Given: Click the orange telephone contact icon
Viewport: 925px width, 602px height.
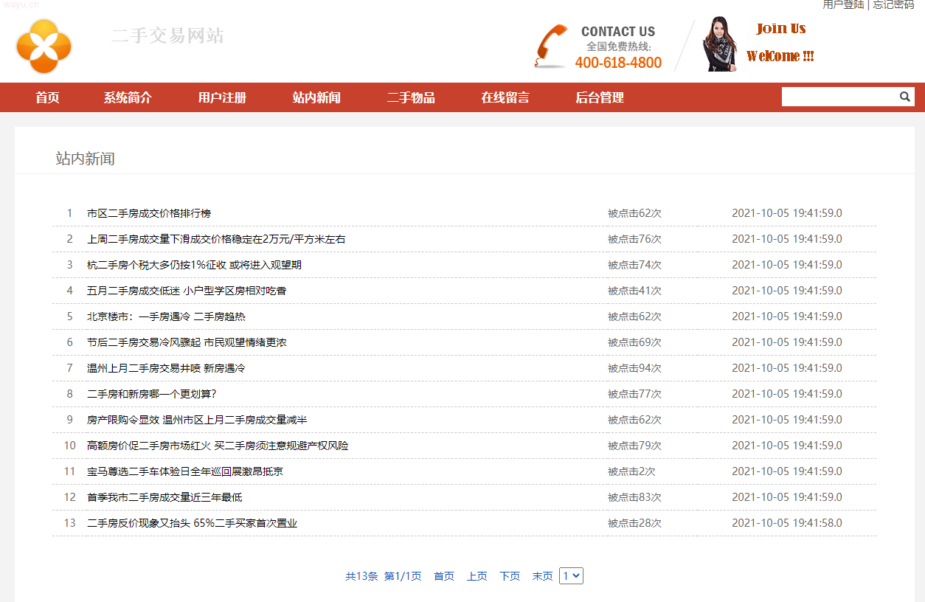Looking at the screenshot, I should click(x=550, y=46).
